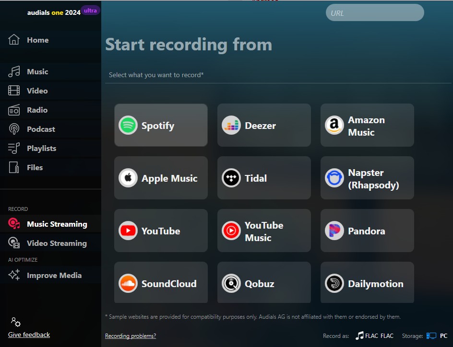This screenshot has width=453, height=347.
Task: Click the Podcast icon in sidebar
Action: click(x=14, y=129)
